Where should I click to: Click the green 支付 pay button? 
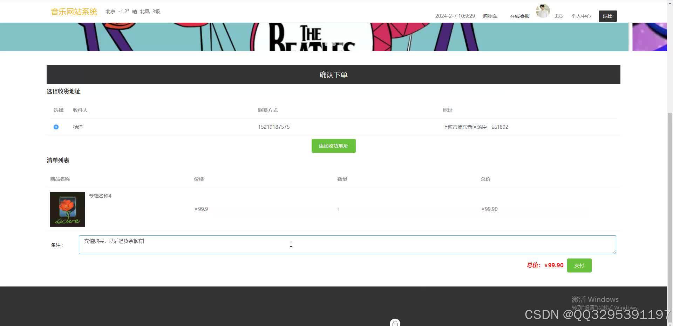tap(579, 265)
